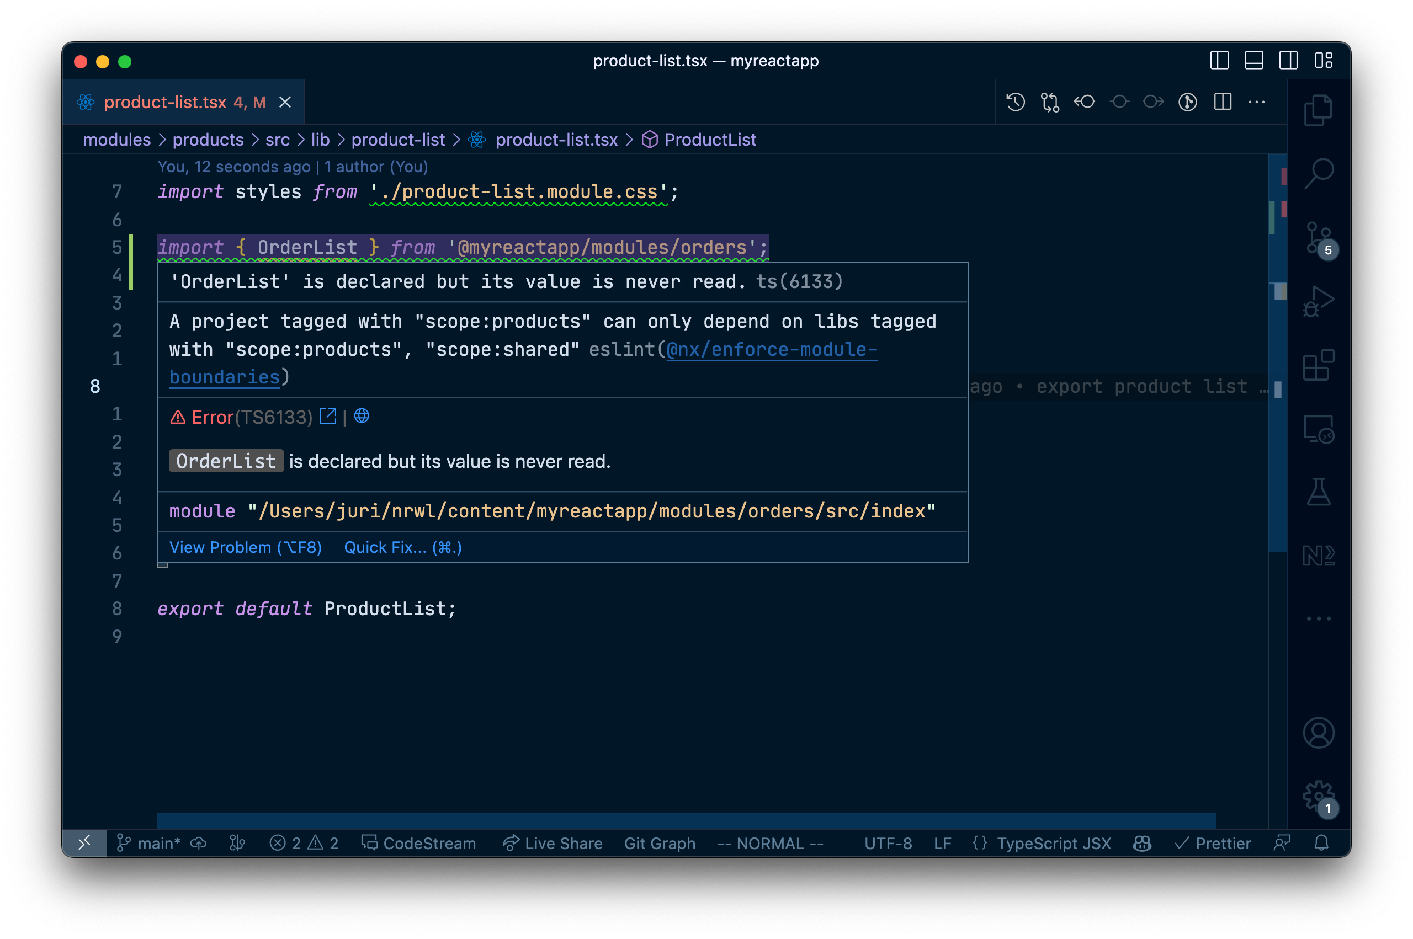Toggle the bottom panel visibility

coord(1254,61)
